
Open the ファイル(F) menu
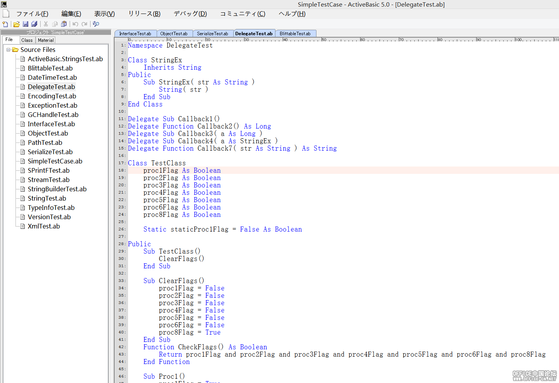coord(32,14)
